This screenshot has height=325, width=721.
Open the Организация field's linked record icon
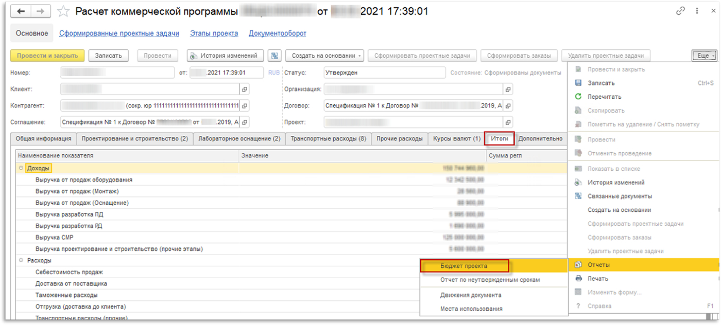[x=508, y=89]
